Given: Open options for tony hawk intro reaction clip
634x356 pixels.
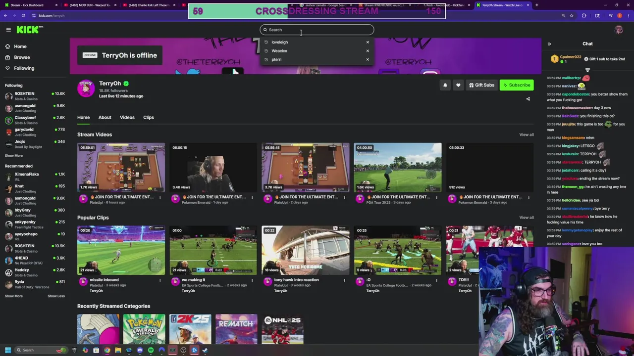Looking at the screenshot, I should tap(344, 280).
